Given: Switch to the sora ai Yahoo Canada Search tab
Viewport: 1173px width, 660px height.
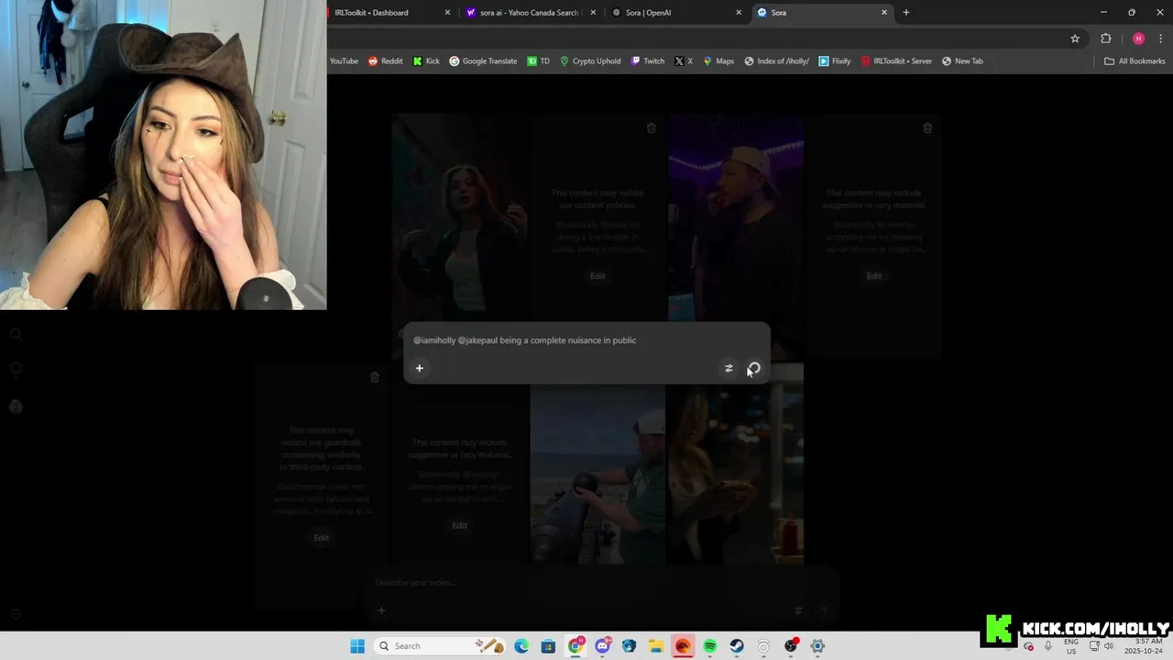Looking at the screenshot, I should 529,13.
